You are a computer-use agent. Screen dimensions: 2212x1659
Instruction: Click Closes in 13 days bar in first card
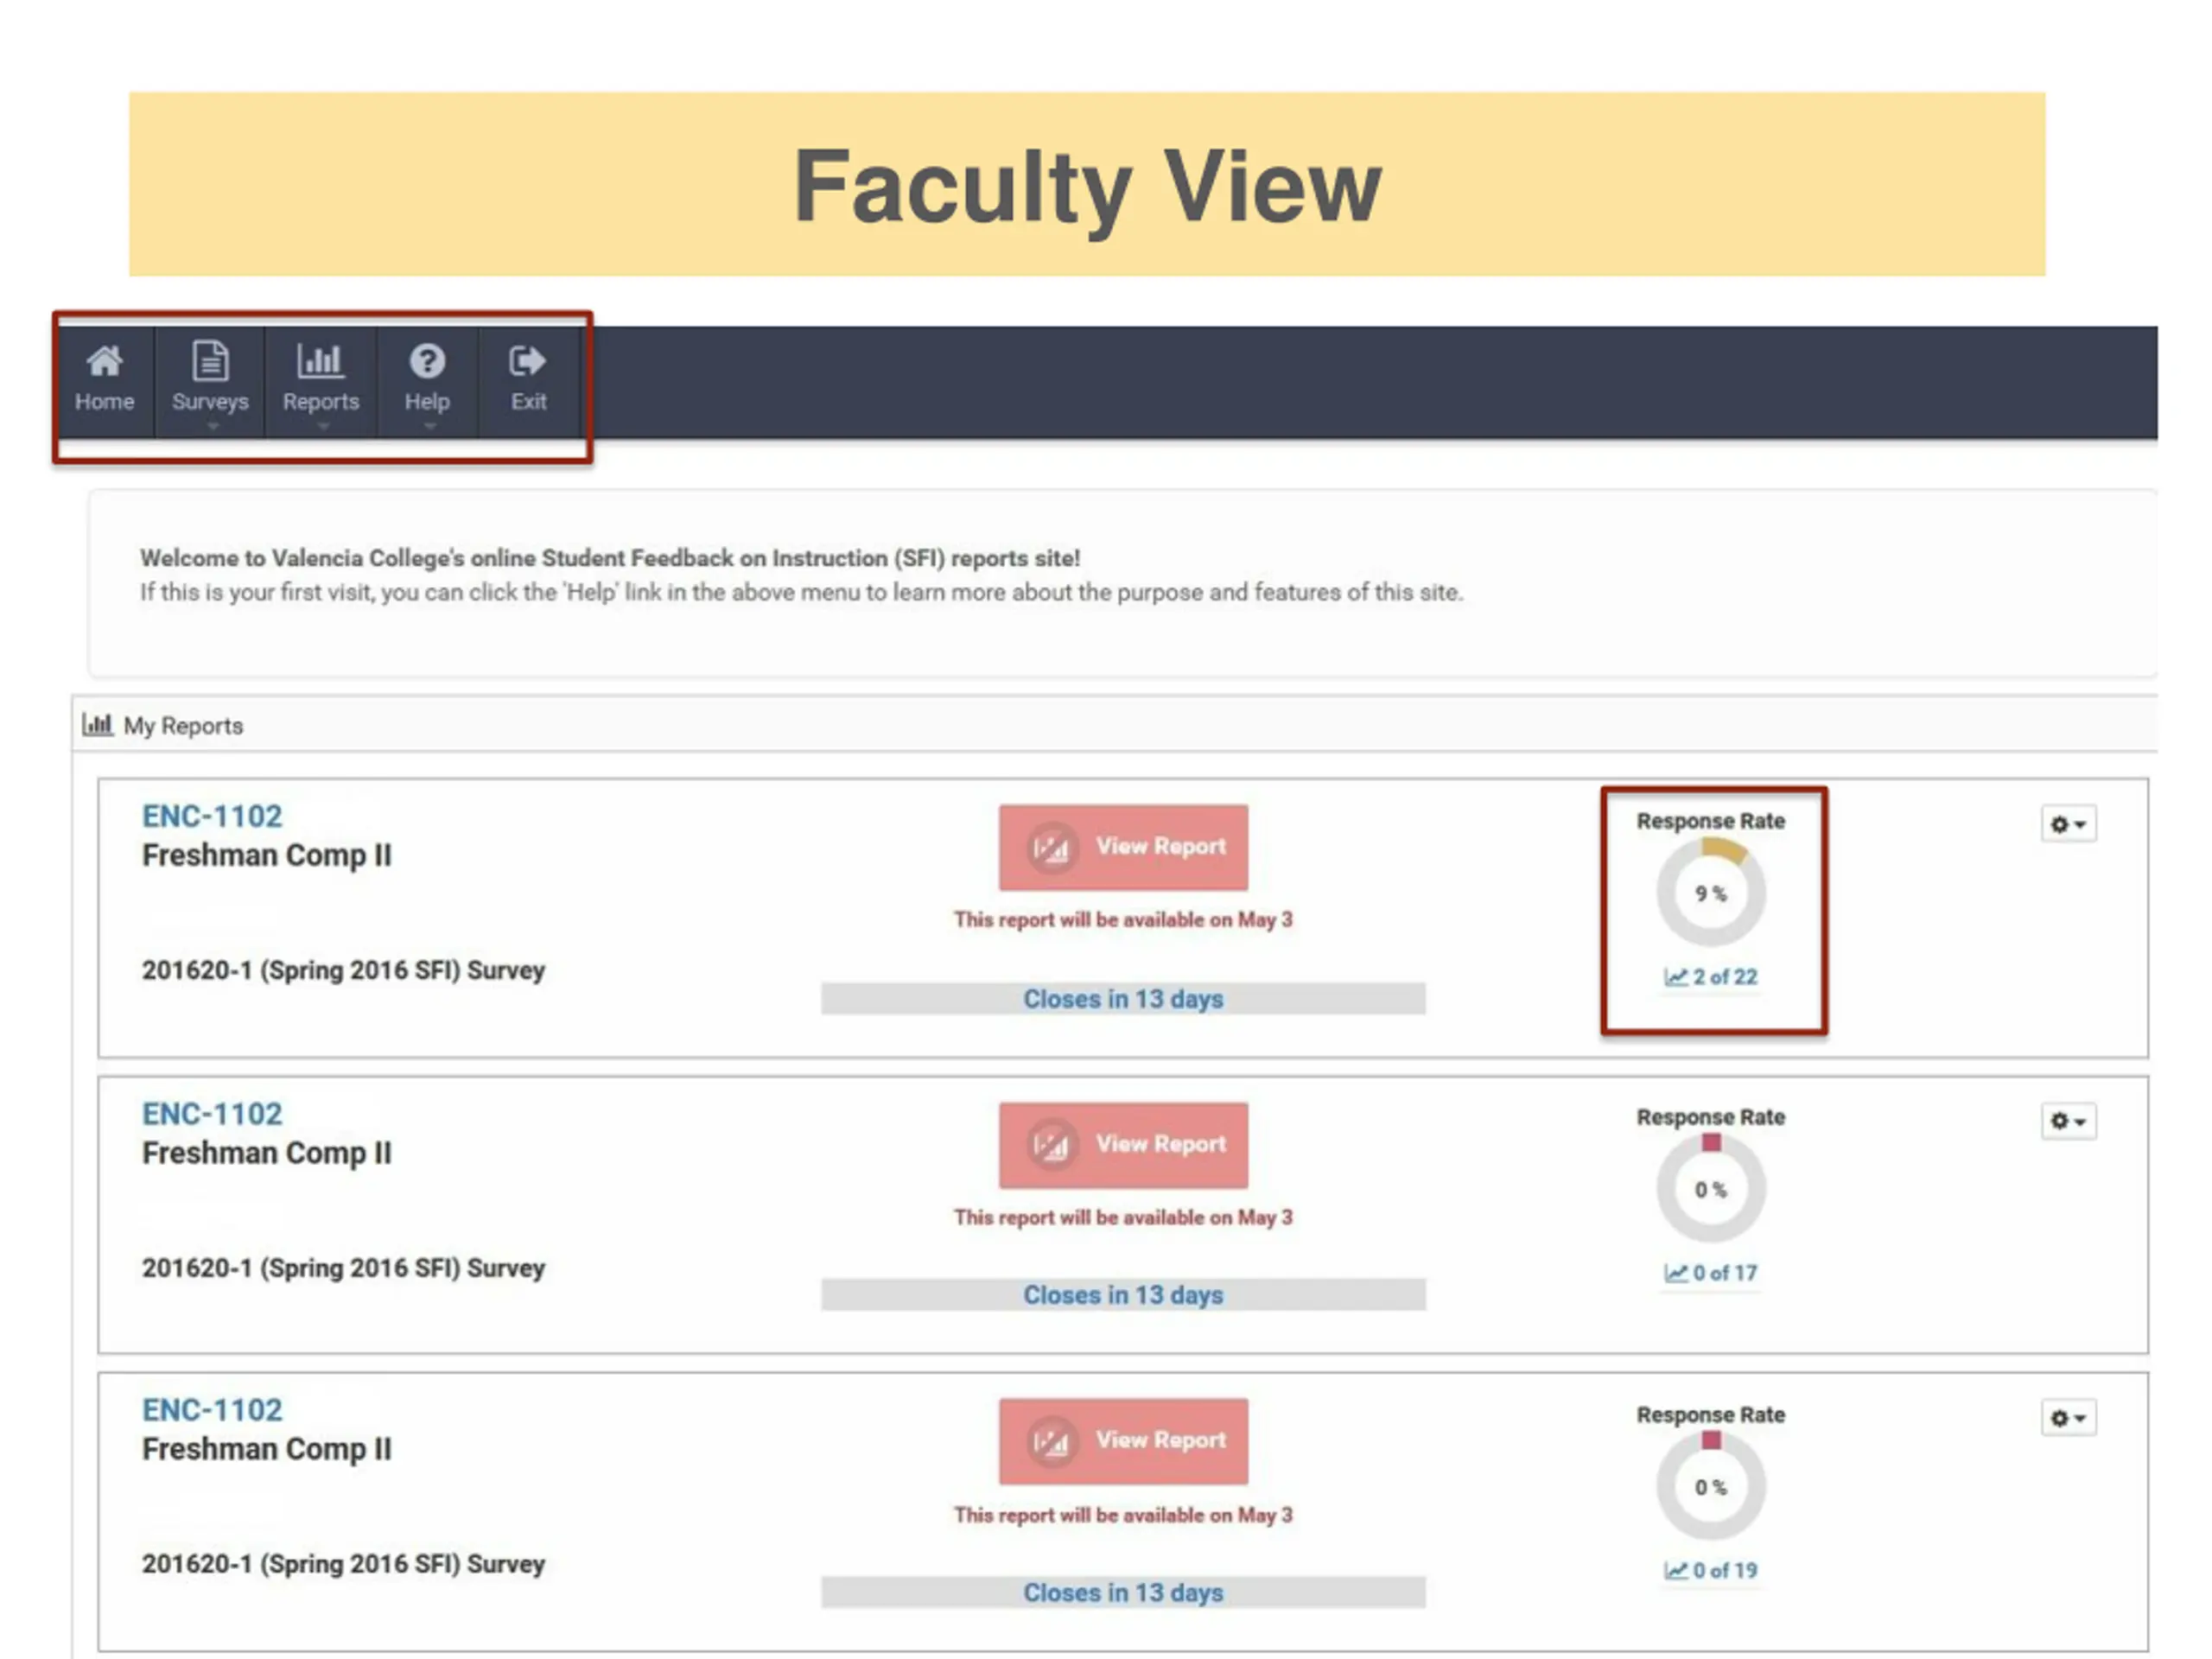1123,999
